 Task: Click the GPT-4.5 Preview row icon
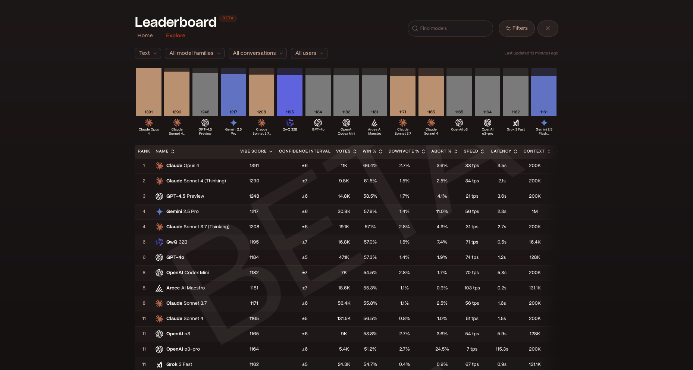tap(159, 196)
